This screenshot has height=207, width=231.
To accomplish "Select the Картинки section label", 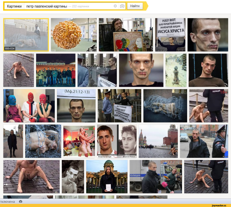I will point(14,6).
